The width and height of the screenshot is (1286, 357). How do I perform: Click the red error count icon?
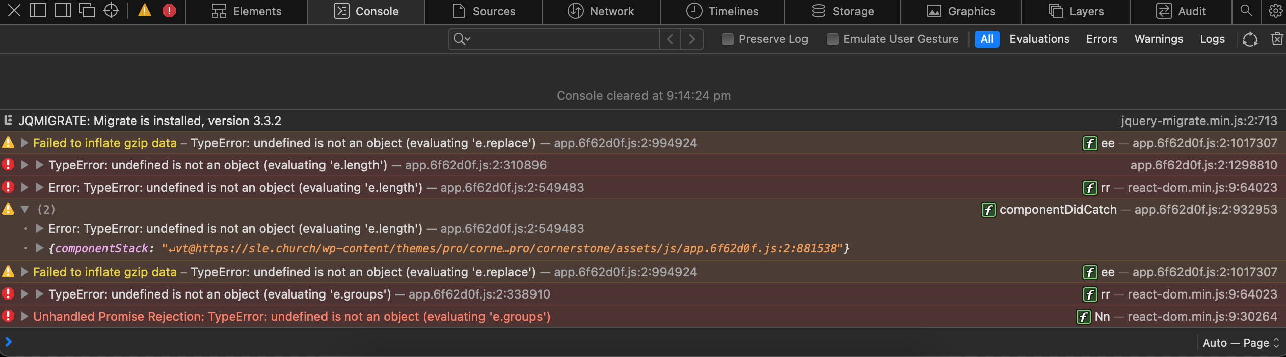click(x=169, y=11)
